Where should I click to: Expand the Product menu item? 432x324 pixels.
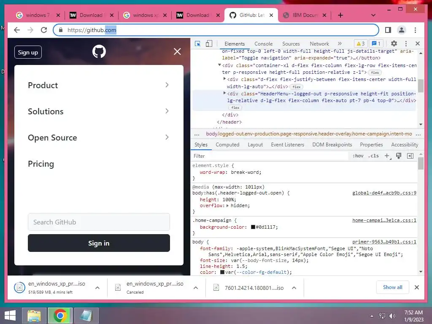[x=99, y=85]
